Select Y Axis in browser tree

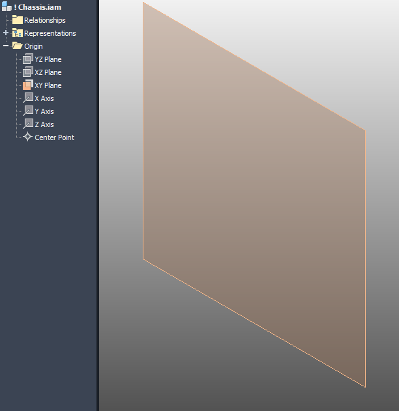[x=44, y=111]
